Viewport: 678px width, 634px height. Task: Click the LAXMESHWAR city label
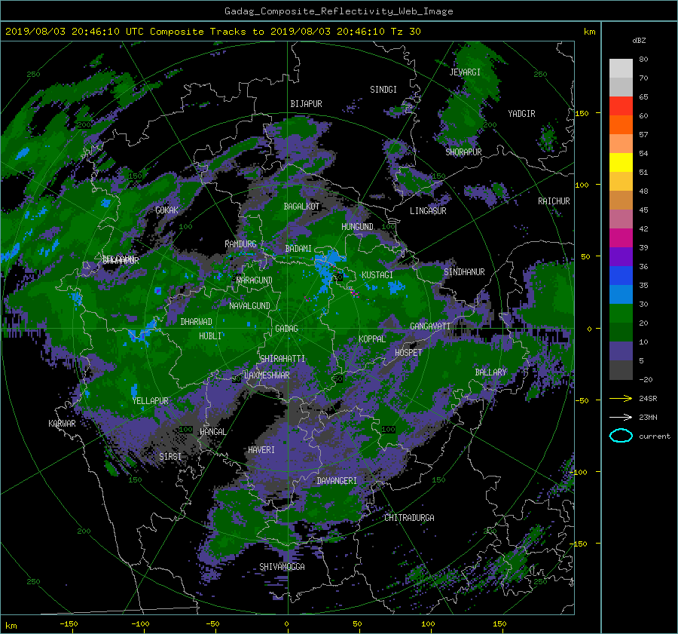267,375
